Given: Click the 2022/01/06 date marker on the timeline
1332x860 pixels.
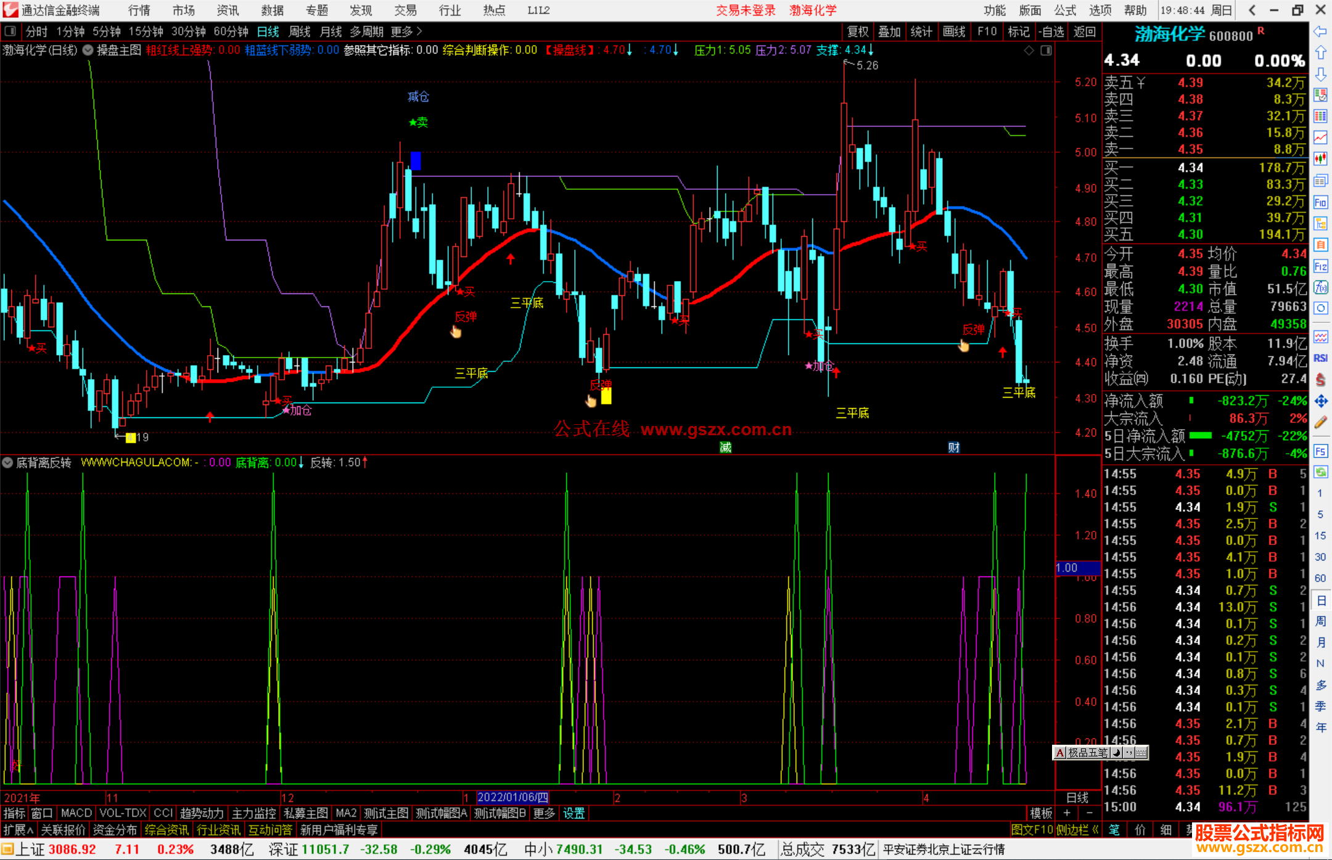Looking at the screenshot, I should point(512,797).
